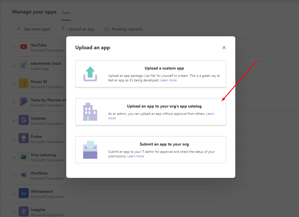
Task: Click the list icon beside Pending requests
Action: pyautogui.click(x=107, y=29)
